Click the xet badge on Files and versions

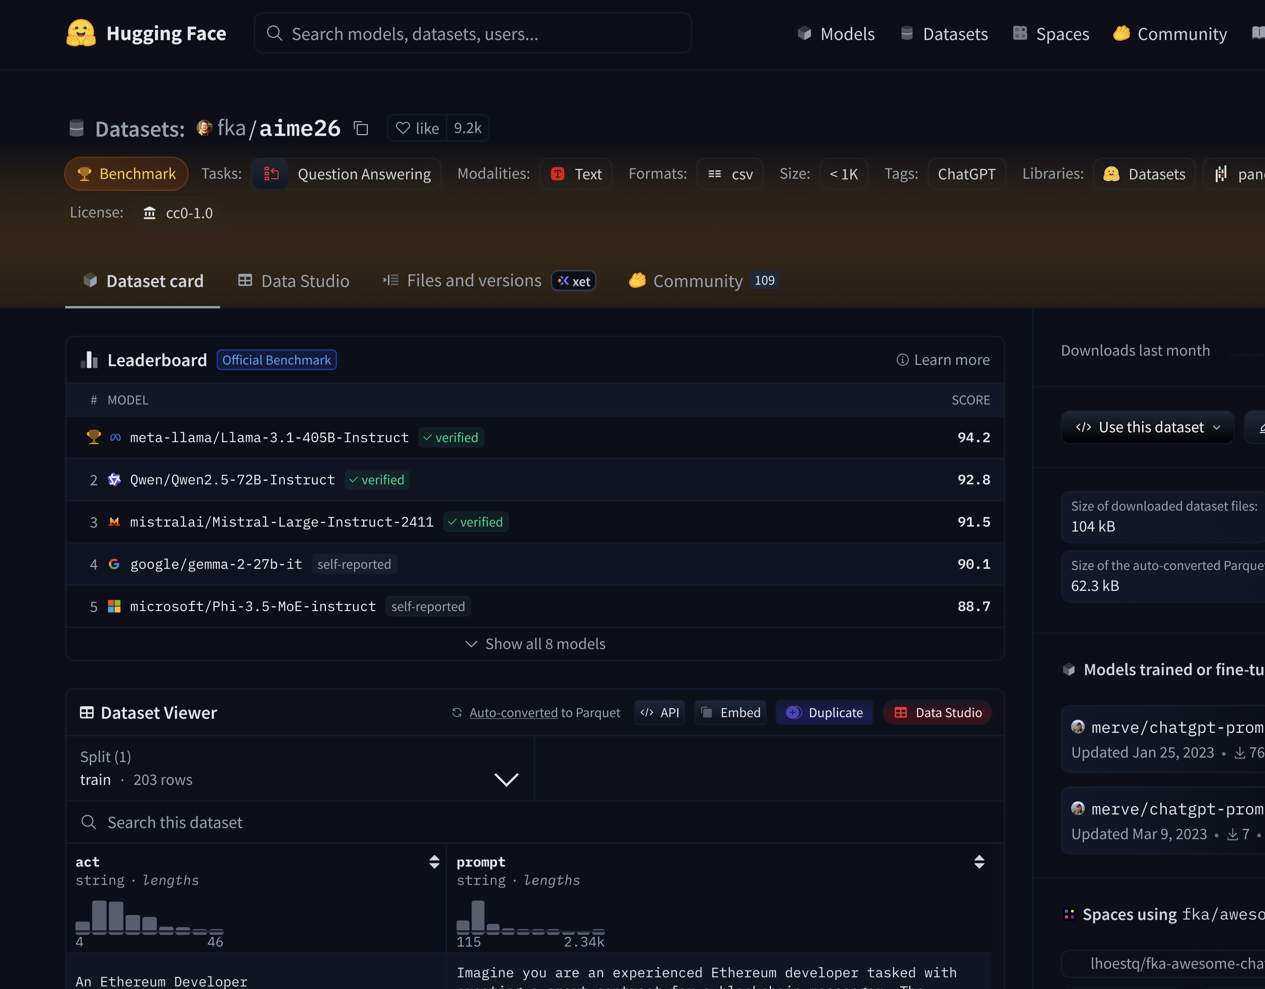573,280
